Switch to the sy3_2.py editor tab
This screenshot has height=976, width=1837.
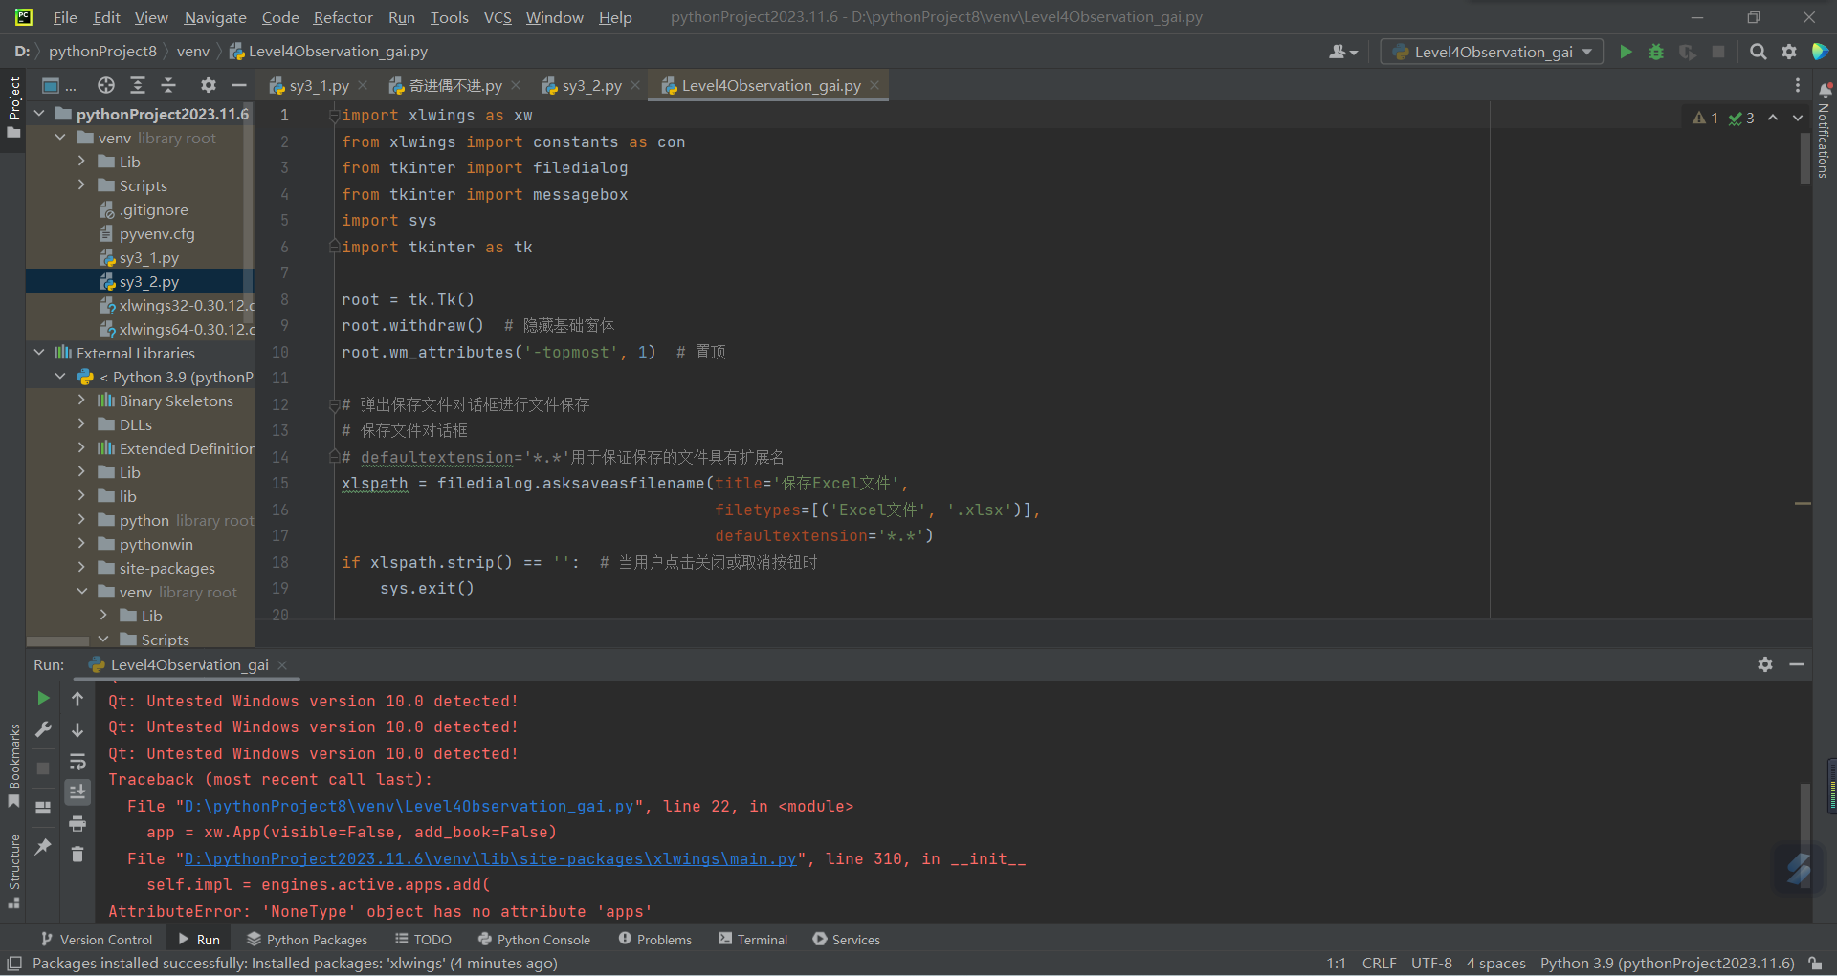pos(590,86)
